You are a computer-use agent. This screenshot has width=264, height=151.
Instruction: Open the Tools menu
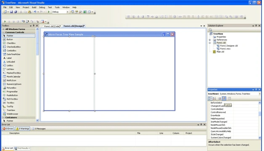coord(57,8)
